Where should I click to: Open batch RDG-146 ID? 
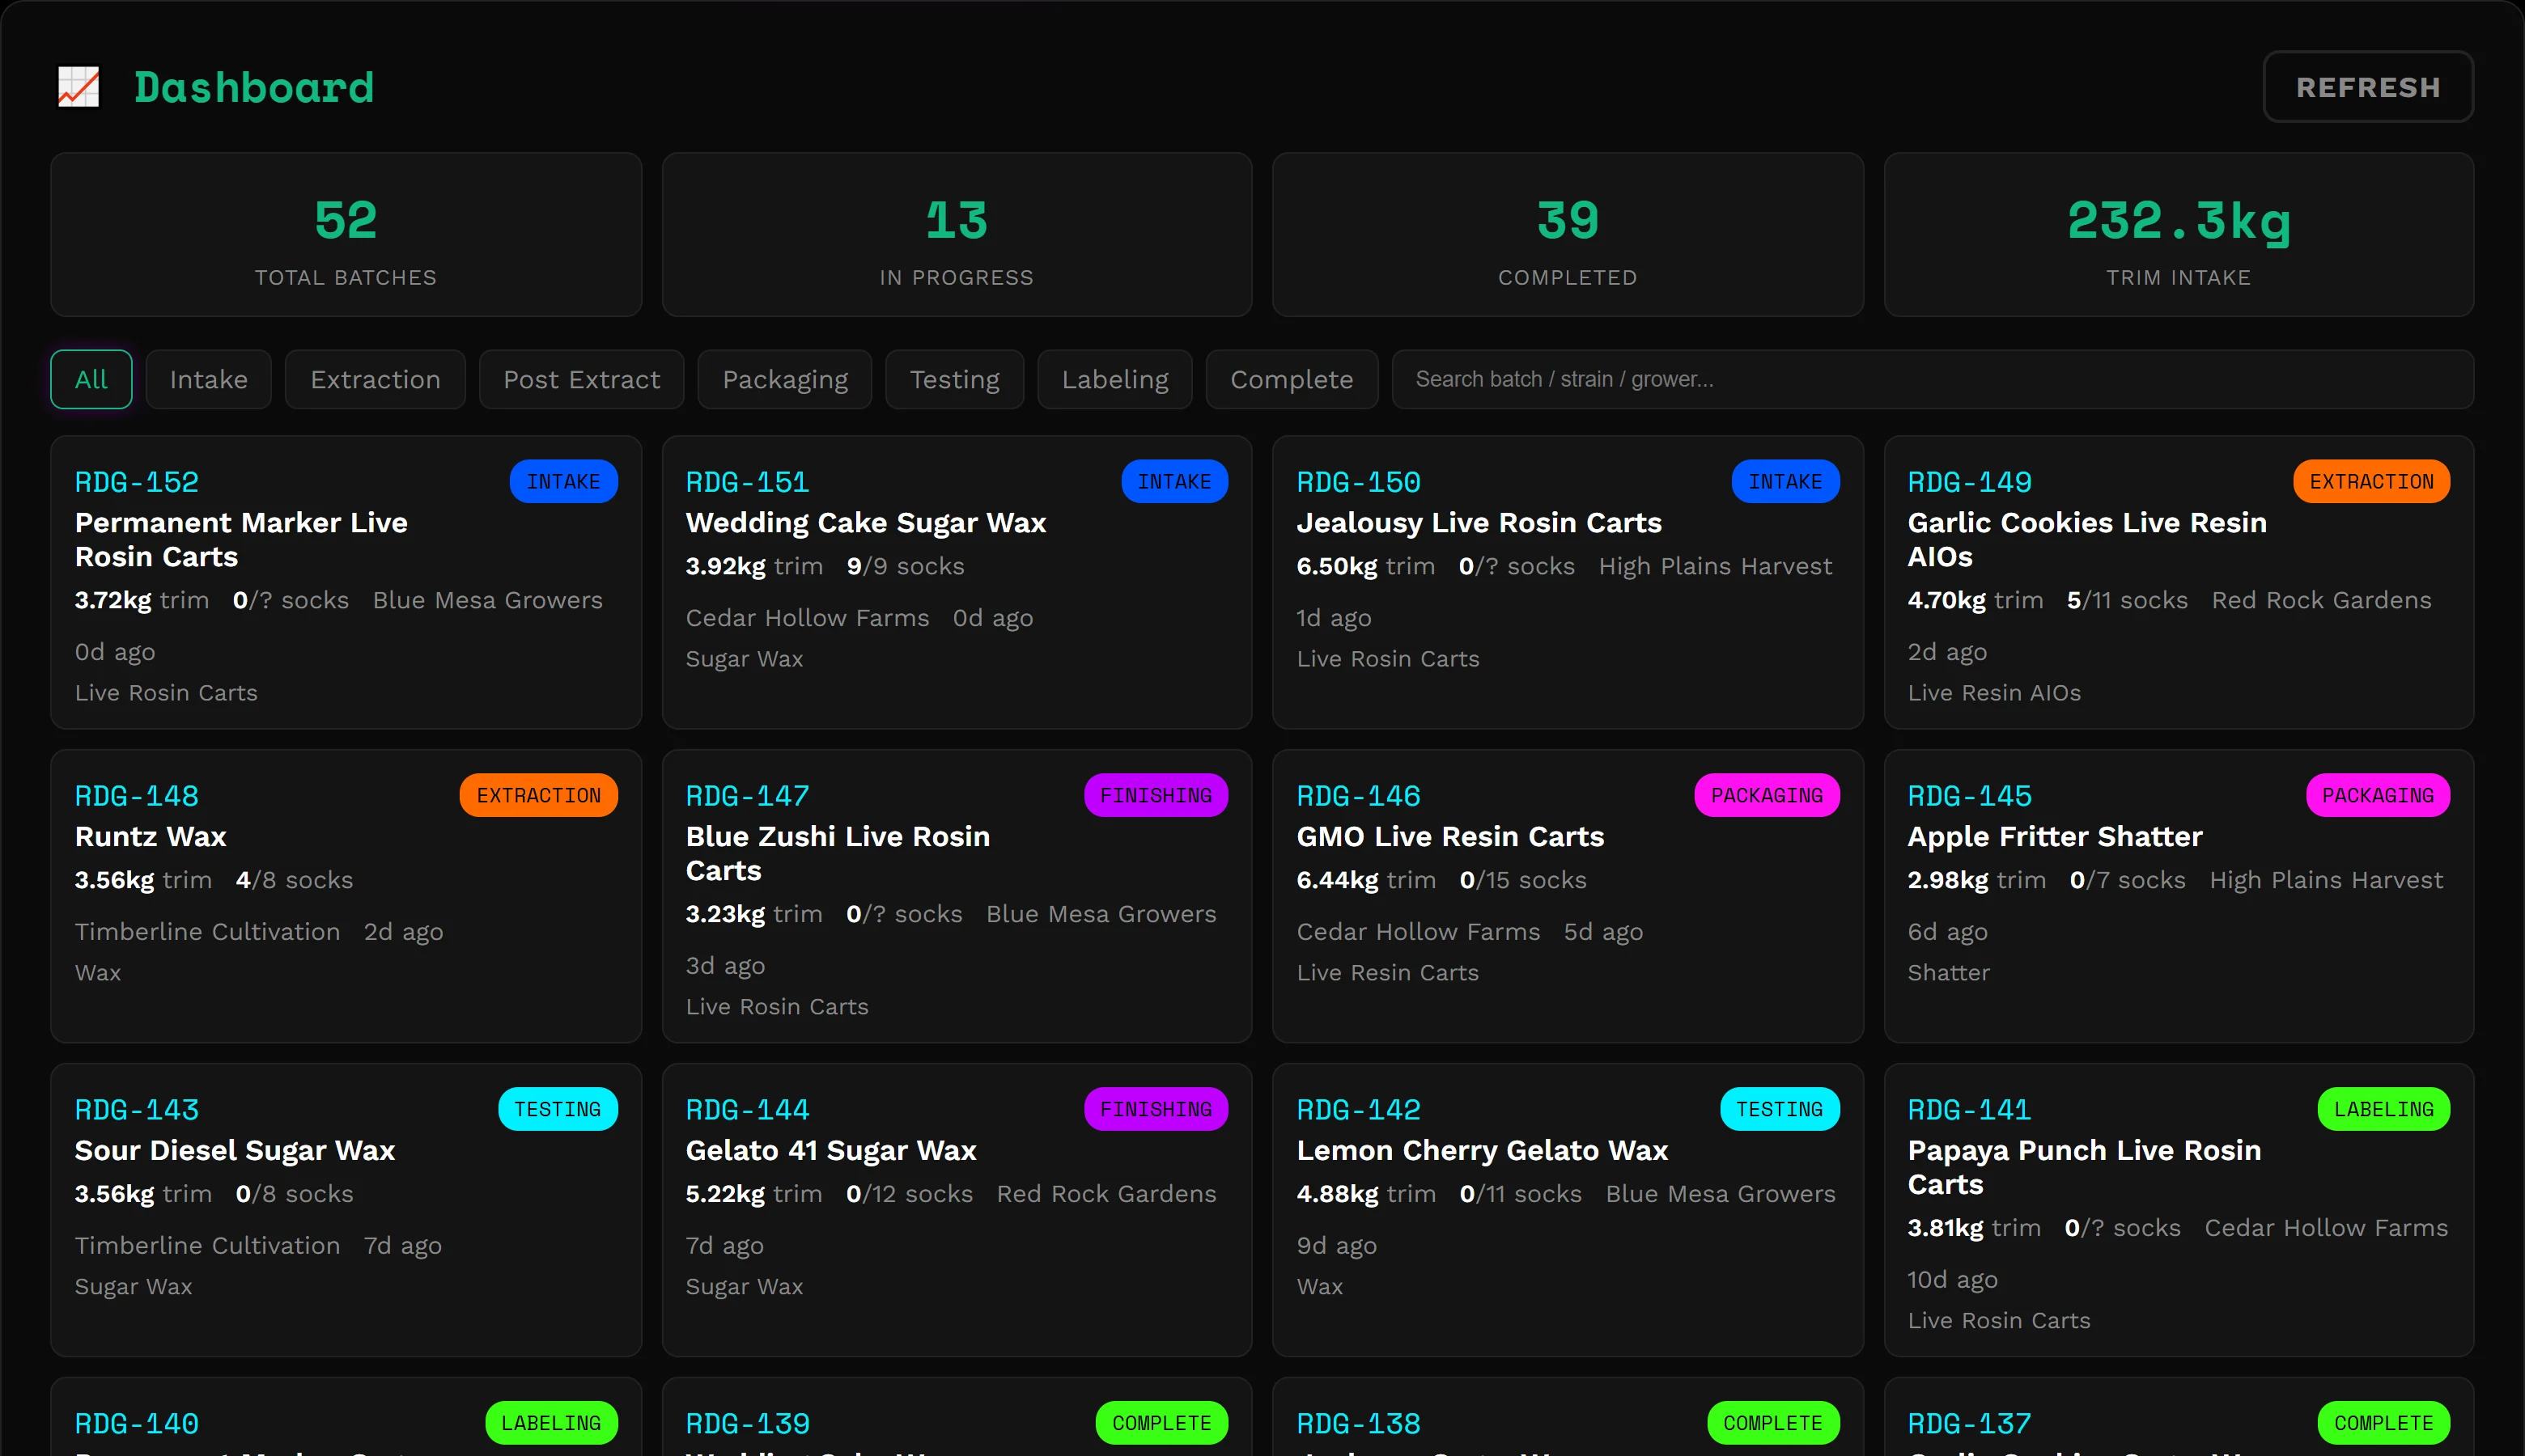(x=1359, y=796)
